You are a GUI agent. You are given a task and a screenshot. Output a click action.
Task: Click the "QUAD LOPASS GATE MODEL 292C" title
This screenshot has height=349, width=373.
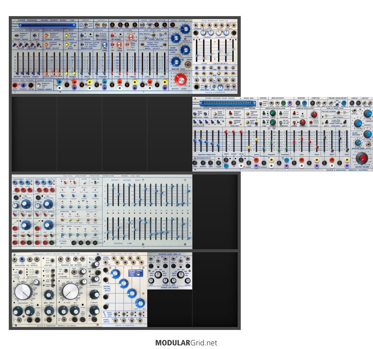(125, 254)
